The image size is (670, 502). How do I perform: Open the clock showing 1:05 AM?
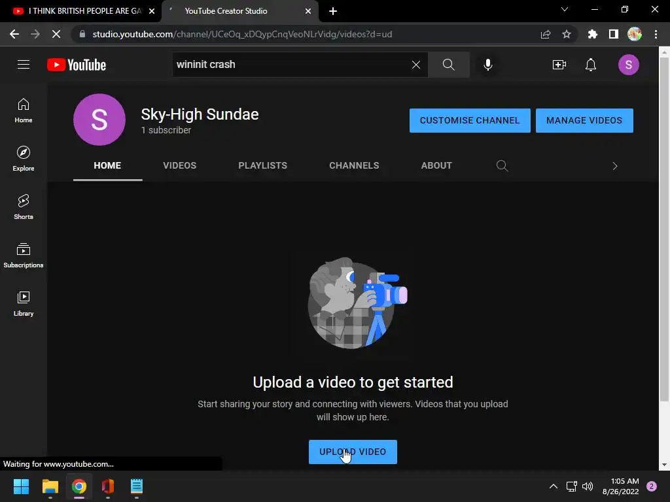coord(620,486)
